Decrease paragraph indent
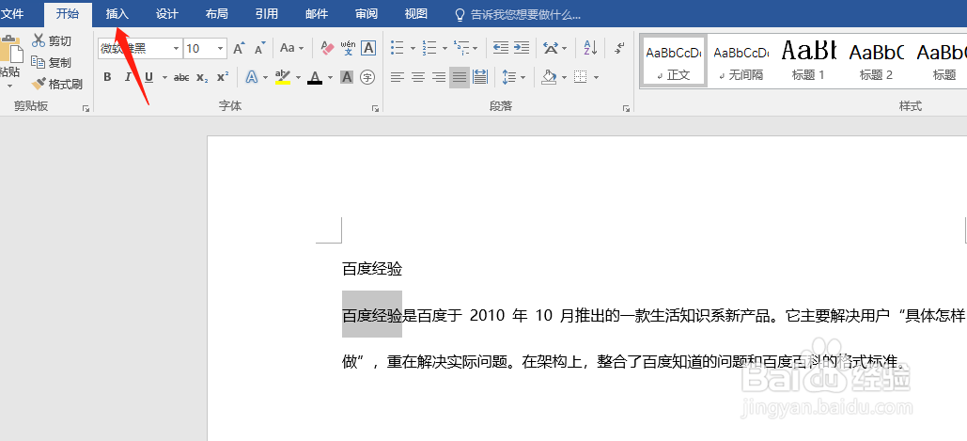 point(501,48)
